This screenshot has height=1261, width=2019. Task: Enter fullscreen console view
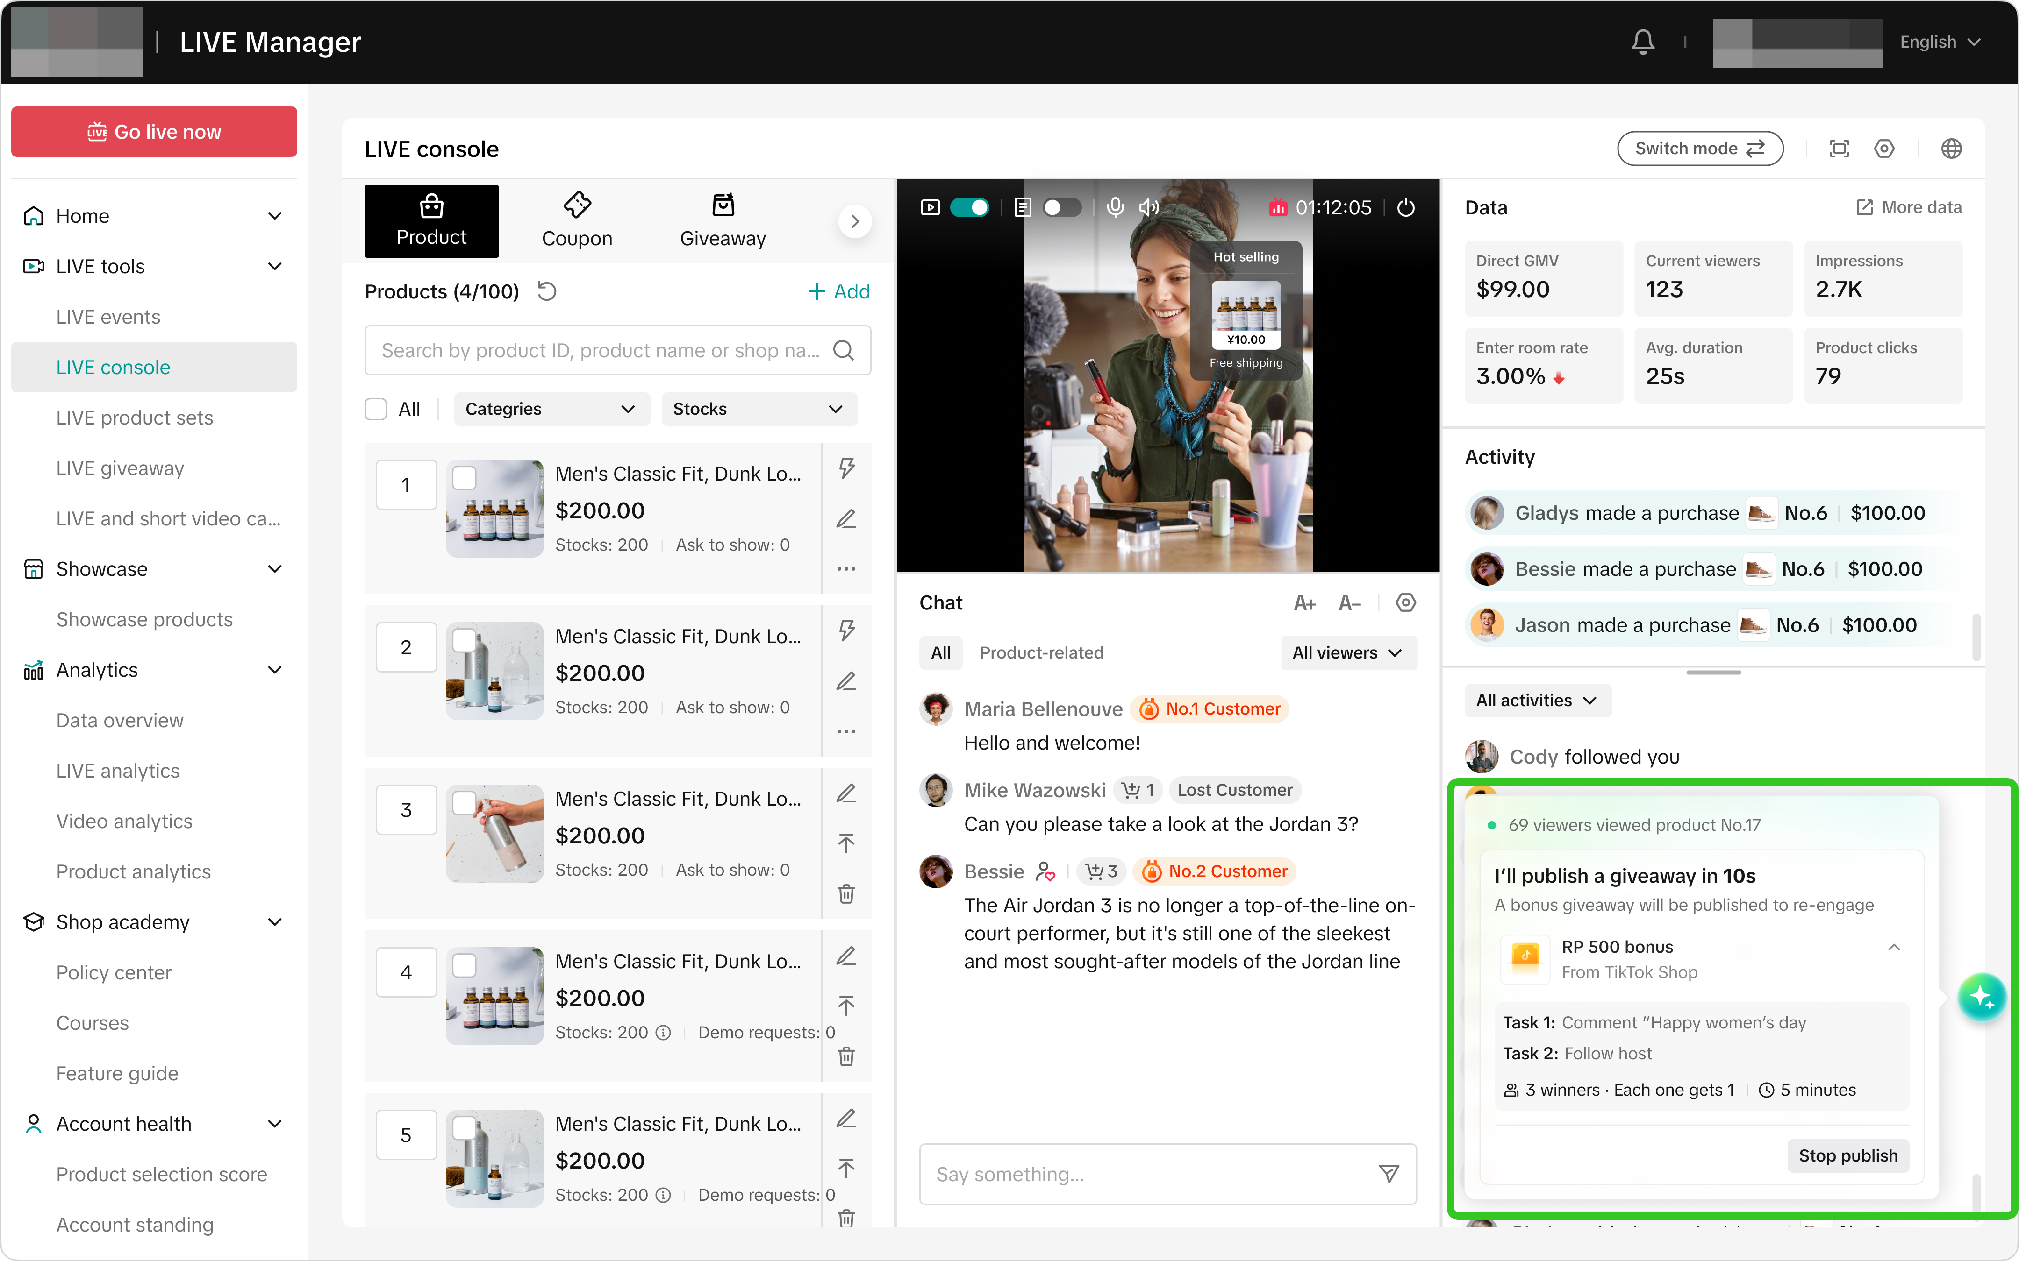[x=1839, y=149]
